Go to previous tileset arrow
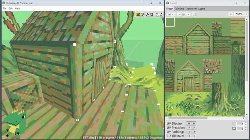Viewport: 250px width, 140px height. [x=179, y=14]
